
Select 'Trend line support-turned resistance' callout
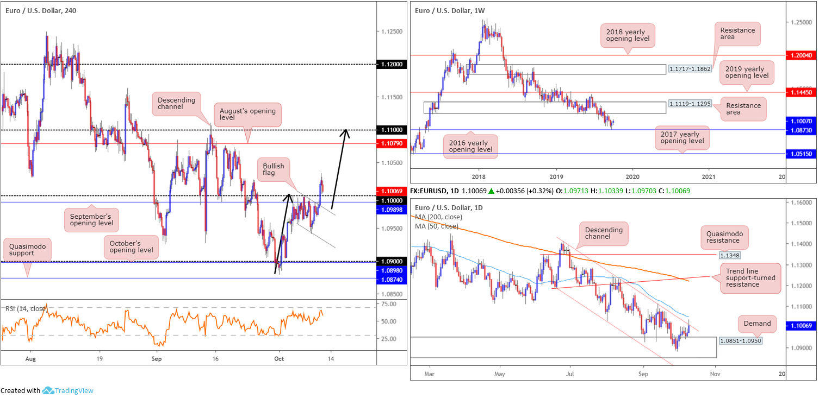point(750,278)
